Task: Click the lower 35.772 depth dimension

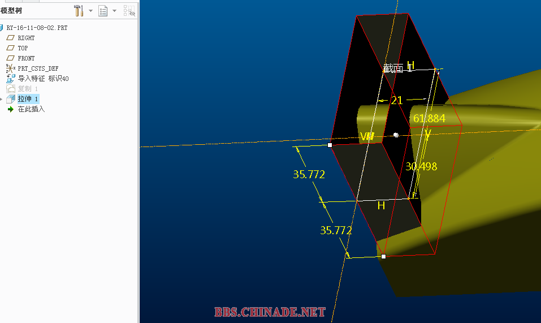Action: pos(336,230)
